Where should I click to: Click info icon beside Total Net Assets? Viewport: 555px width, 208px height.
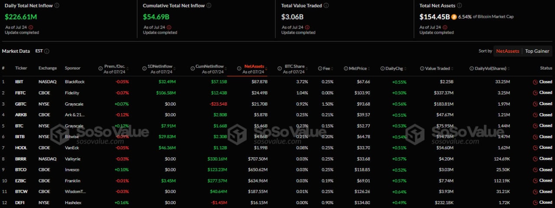pyautogui.click(x=459, y=6)
